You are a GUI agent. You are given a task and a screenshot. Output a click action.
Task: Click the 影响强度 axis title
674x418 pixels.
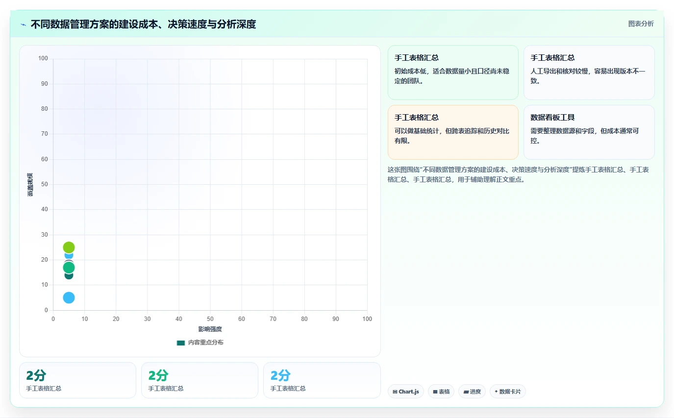[210, 329]
